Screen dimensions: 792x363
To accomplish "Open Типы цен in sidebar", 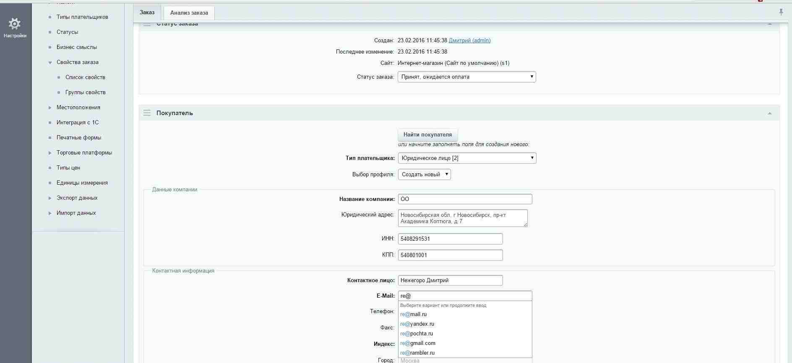I will pos(68,168).
